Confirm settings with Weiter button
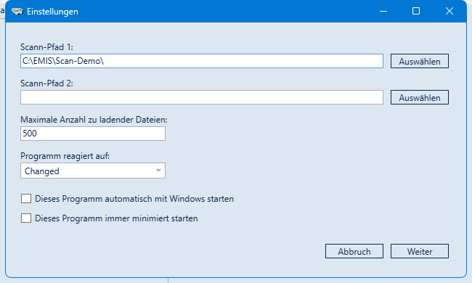The image size is (472, 283). click(420, 251)
